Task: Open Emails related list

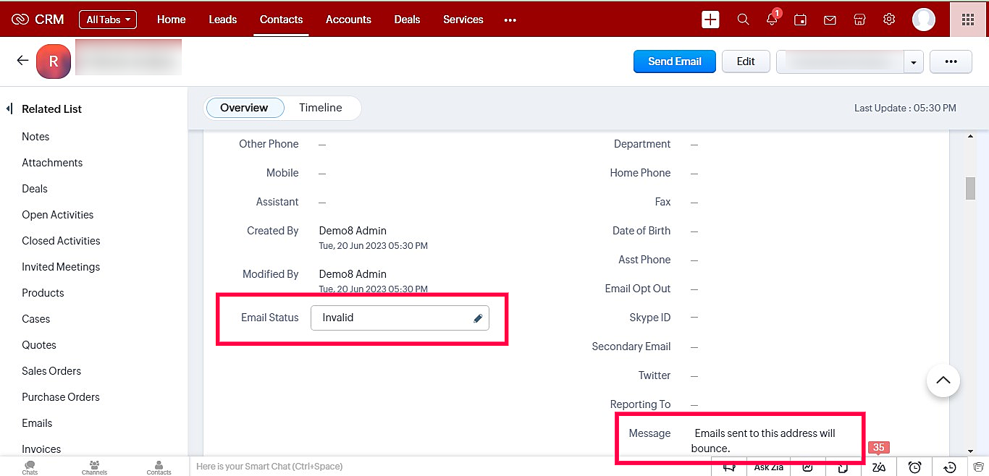Action: [37, 423]
